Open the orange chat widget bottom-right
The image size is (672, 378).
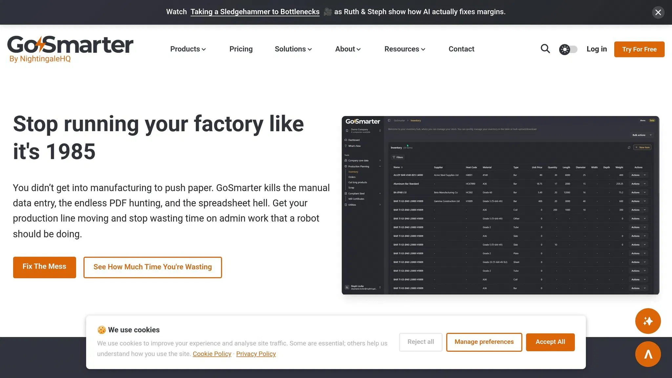pyautogui.click(x=648, y=354)
